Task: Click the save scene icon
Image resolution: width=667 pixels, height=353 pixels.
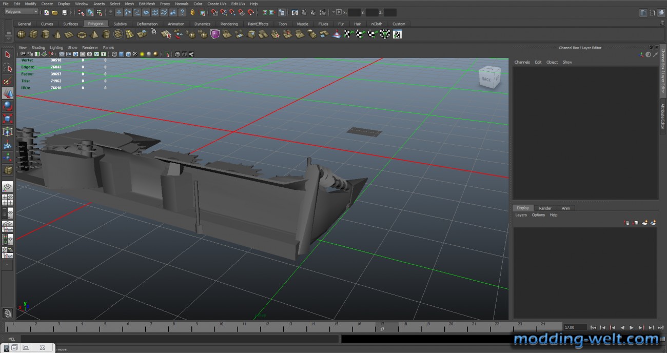Action: [65, 12]
